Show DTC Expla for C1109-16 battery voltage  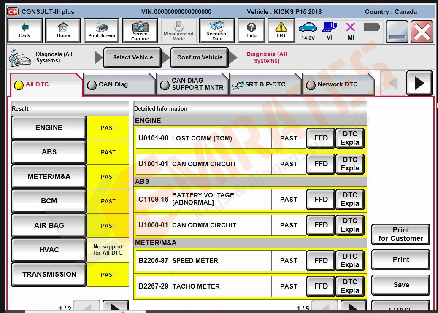click(x=350, y=200)
